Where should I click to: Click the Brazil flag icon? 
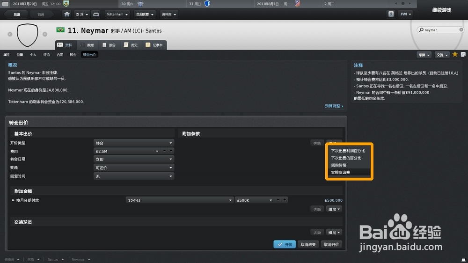tap(60, 30)
